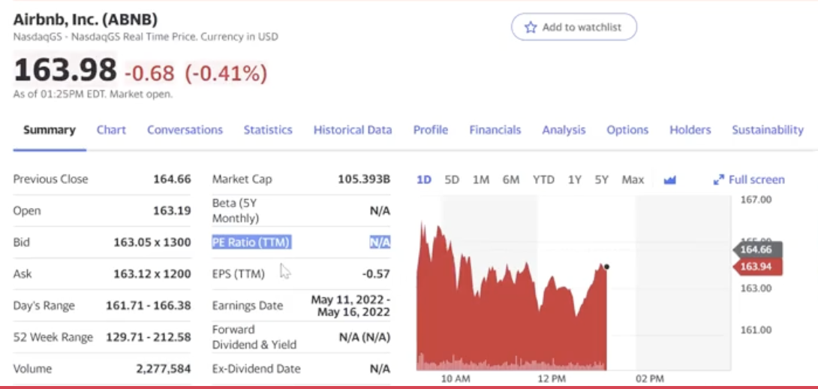This screenshot has width=818, height=389.
Task: Go to the Statistics tab
Action: tap(268, 130)
